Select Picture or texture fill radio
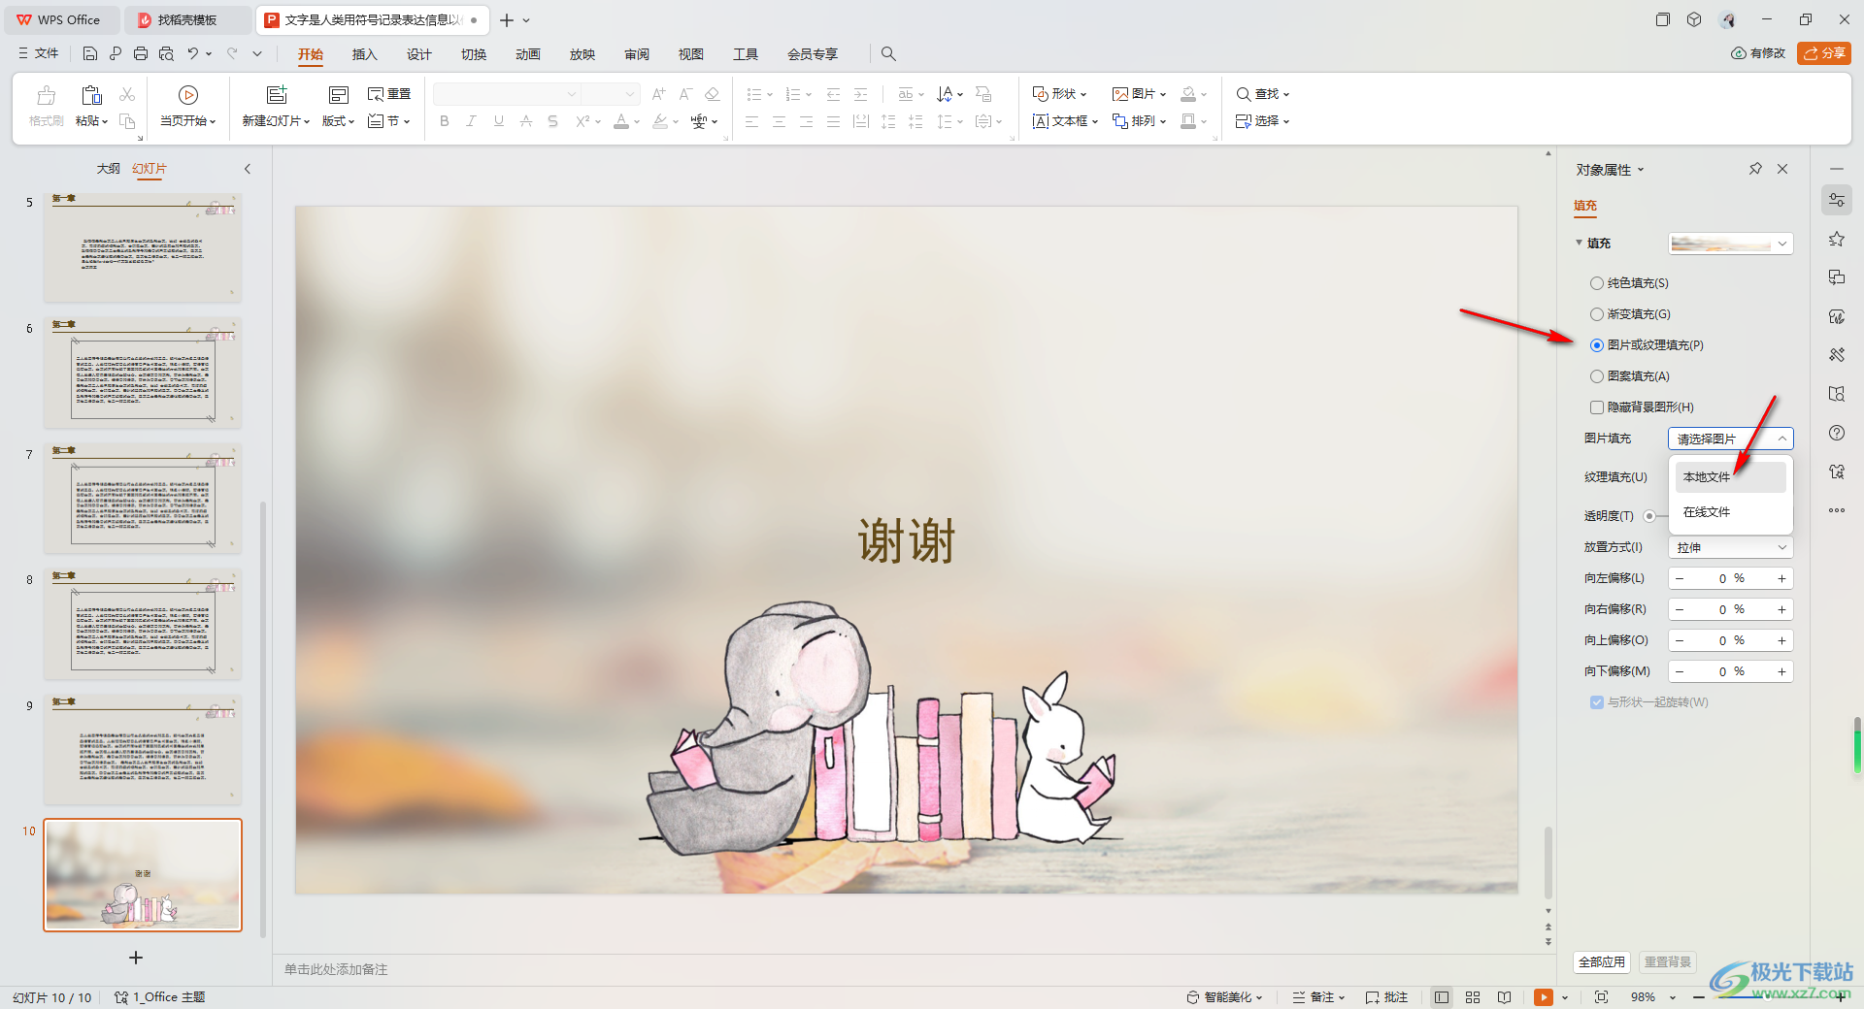Screen dimensions: 1864x1009 (x=1596, y=345)
